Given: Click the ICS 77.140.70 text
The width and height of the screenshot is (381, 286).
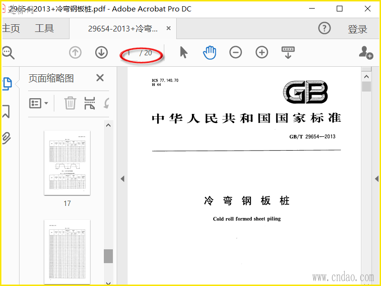Looking at the screenshot, I should click(165, 80).
